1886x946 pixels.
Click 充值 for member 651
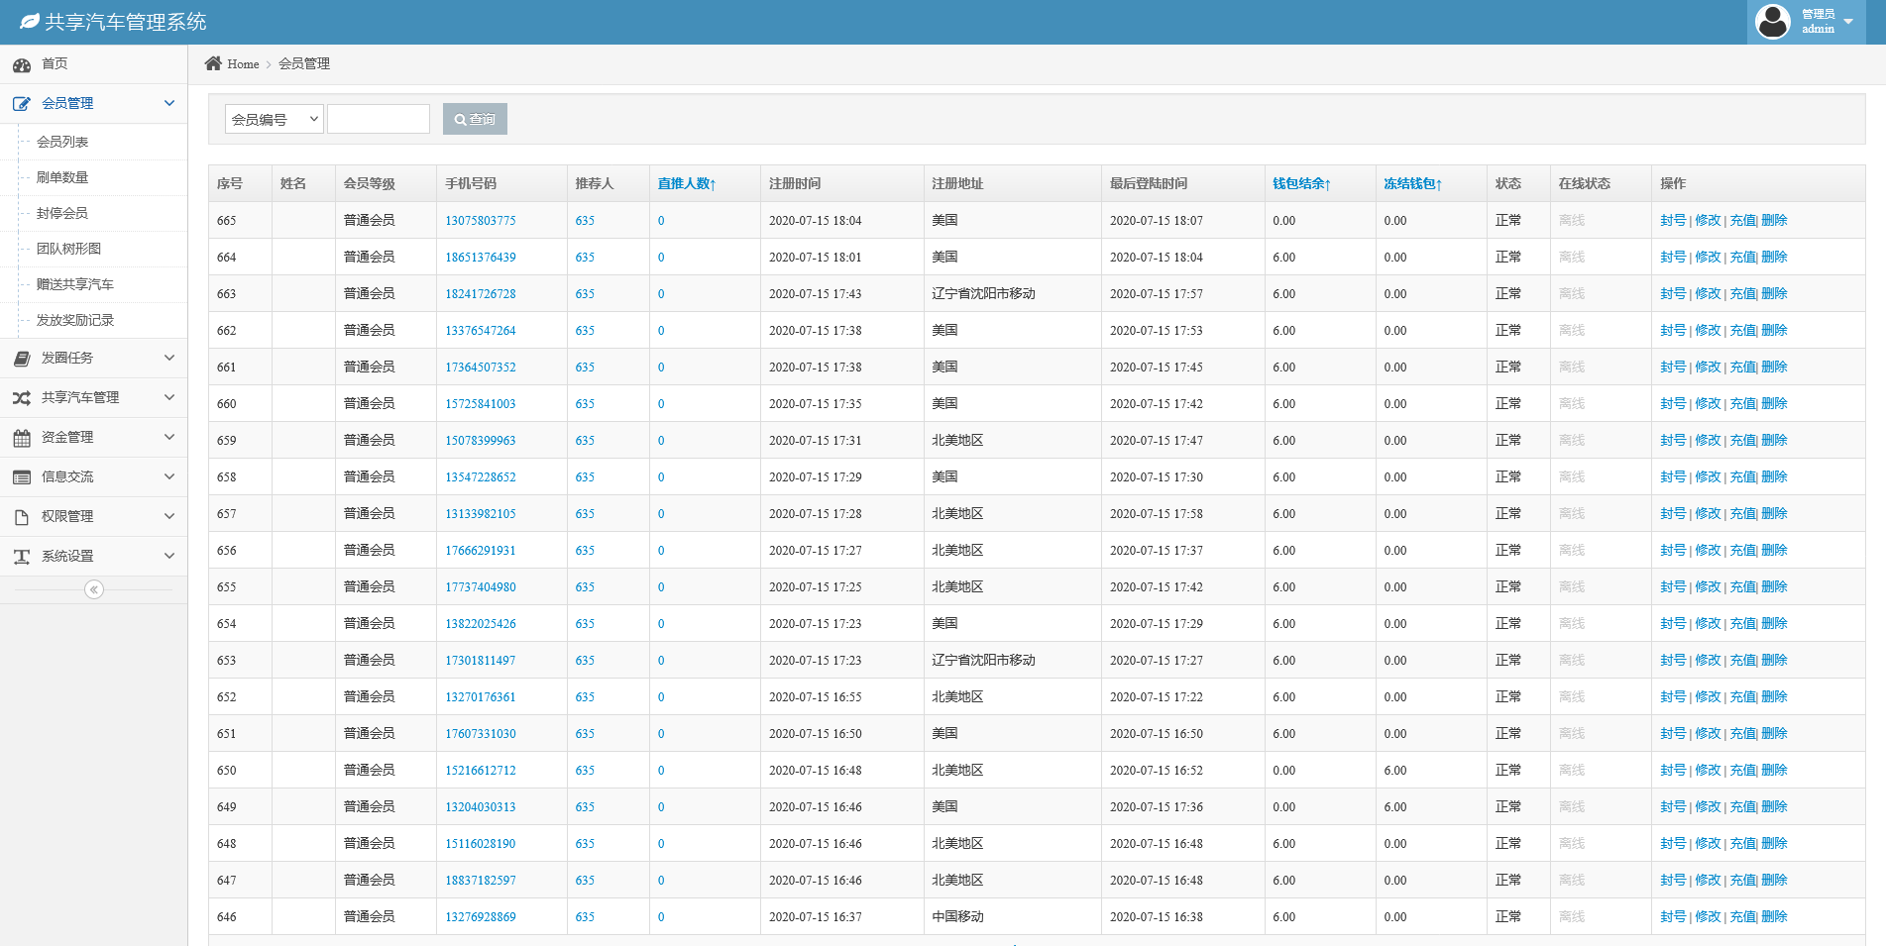point(1742,734)
